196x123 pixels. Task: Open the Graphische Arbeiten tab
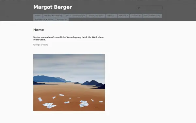pos(44,19)
